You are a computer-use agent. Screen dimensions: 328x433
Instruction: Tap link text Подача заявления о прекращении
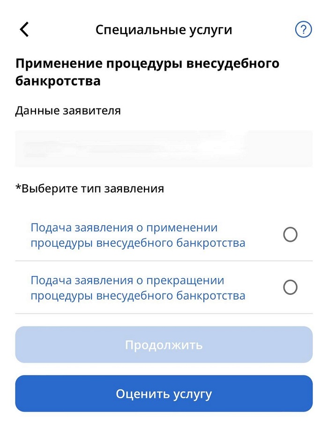click(127, 280)
